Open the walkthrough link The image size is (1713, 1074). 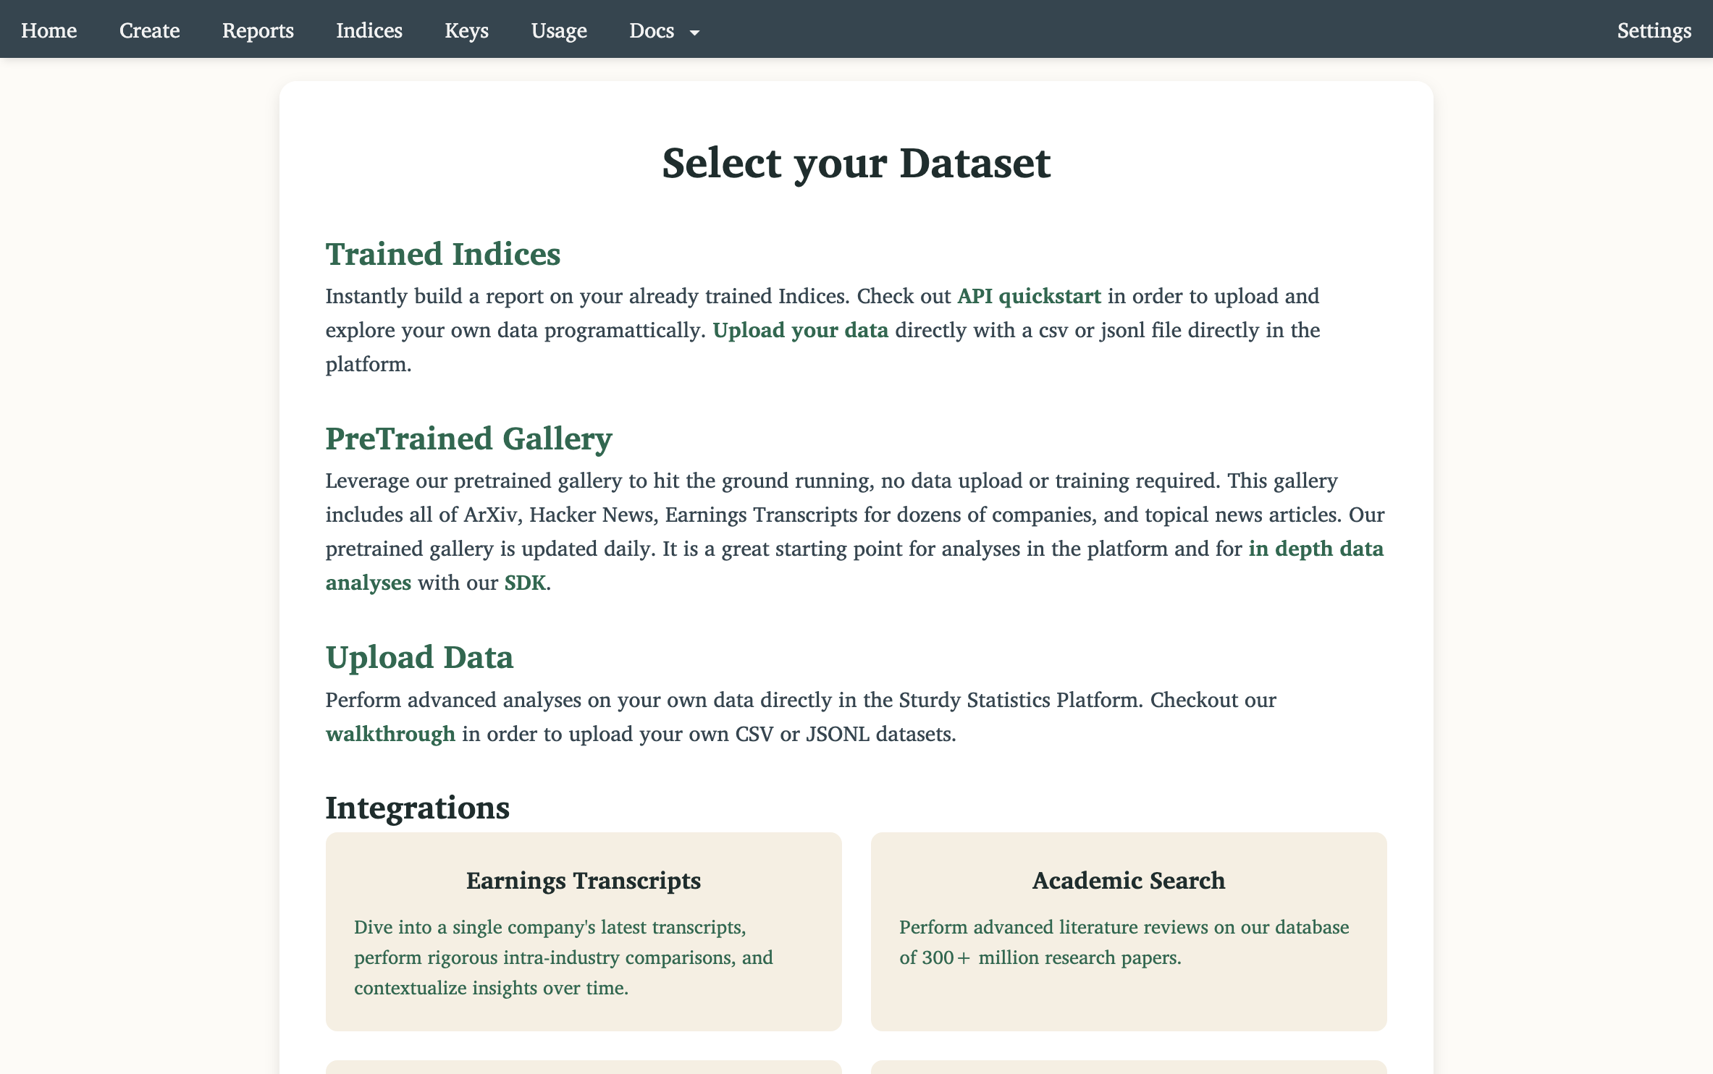pyautogui.click(x=391, y=733)
